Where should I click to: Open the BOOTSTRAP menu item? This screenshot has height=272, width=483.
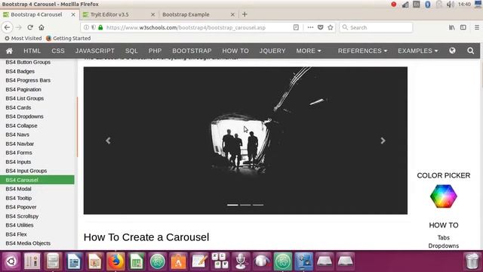pyautogui.click(x=192, y=51)
